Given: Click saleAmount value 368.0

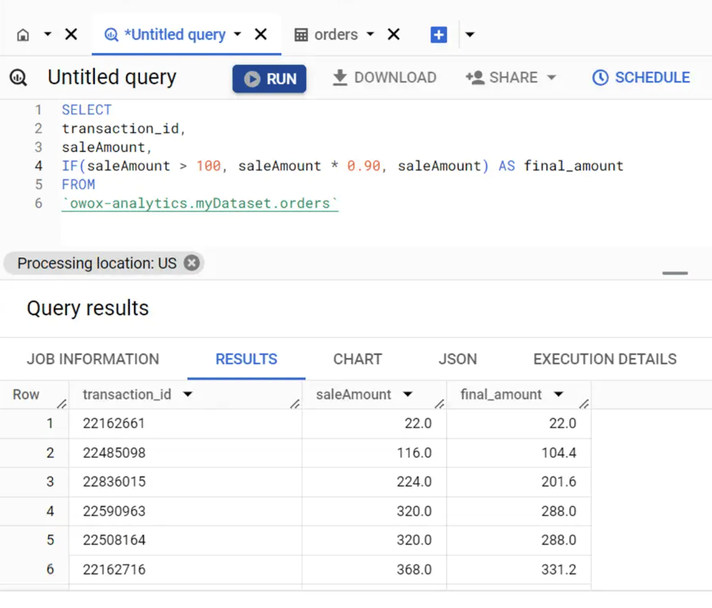Looking at the screenshot, I should click(414, 569).
